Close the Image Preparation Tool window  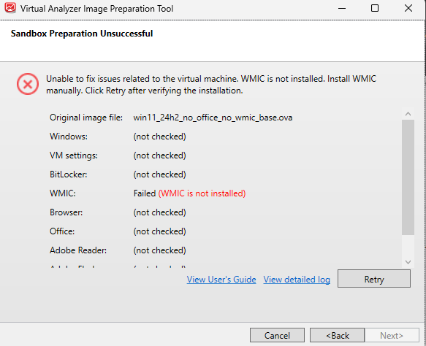pos(408,9)
